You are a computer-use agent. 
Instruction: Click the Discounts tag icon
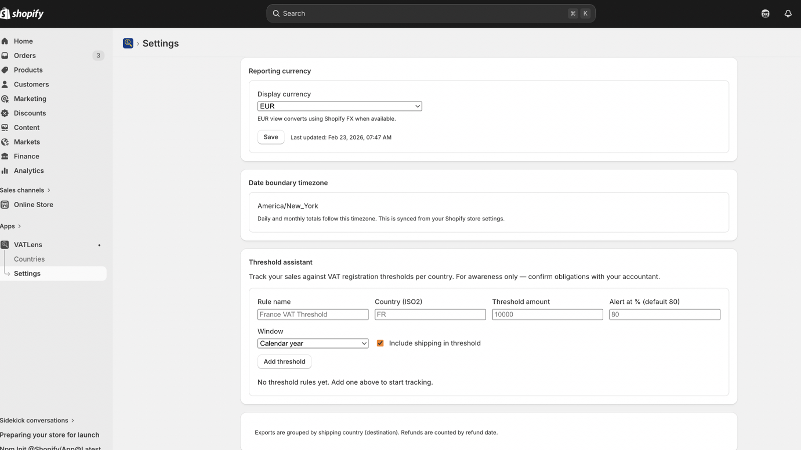[x=5, y=113]
